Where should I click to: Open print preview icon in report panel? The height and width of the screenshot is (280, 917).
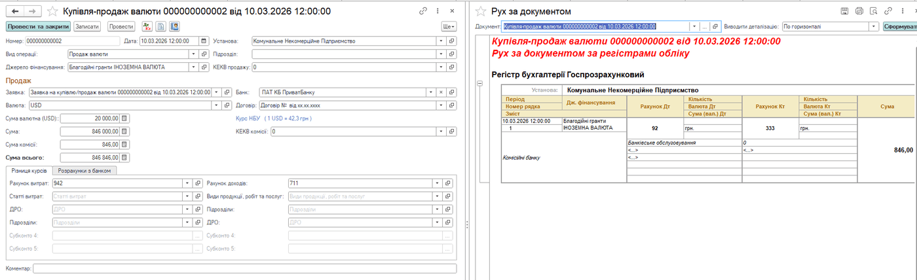[874, 11]
